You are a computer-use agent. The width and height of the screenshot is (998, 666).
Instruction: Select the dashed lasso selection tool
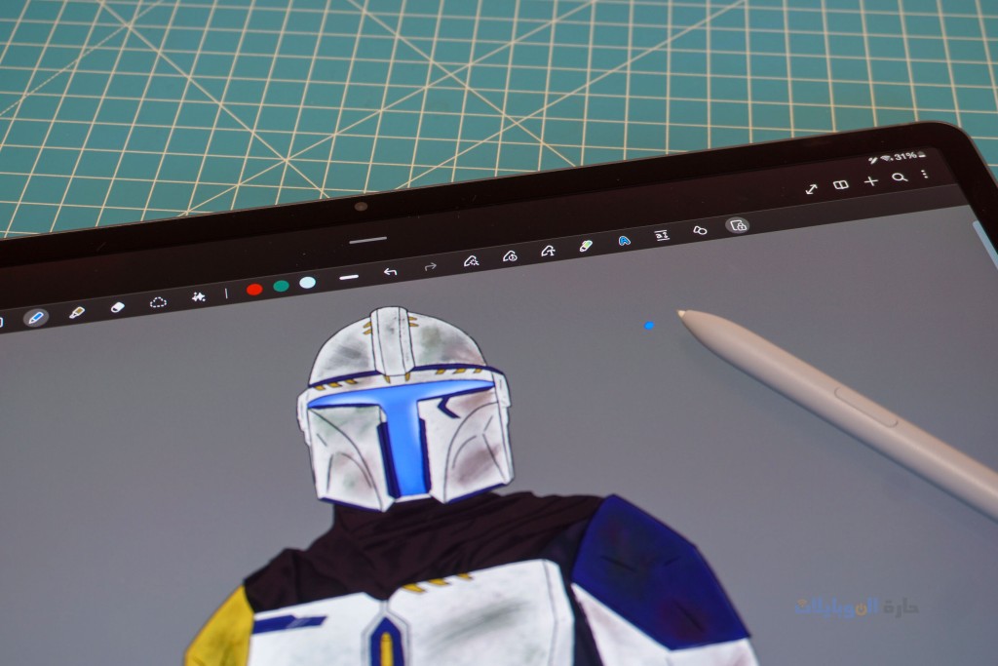point(158,302)
